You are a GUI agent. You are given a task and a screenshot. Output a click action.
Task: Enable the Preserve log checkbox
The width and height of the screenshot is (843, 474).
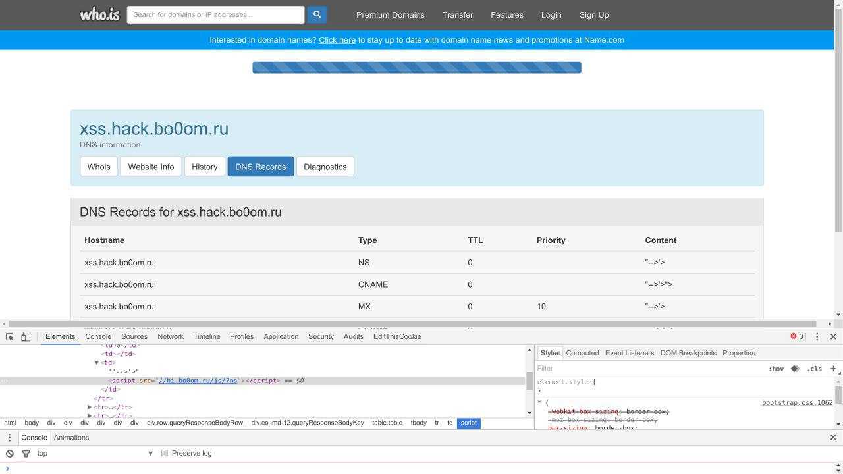click(x=165, y=453)
